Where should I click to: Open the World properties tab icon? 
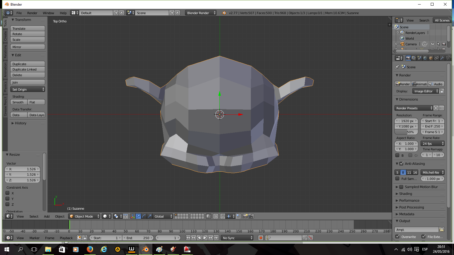[425, 58]
